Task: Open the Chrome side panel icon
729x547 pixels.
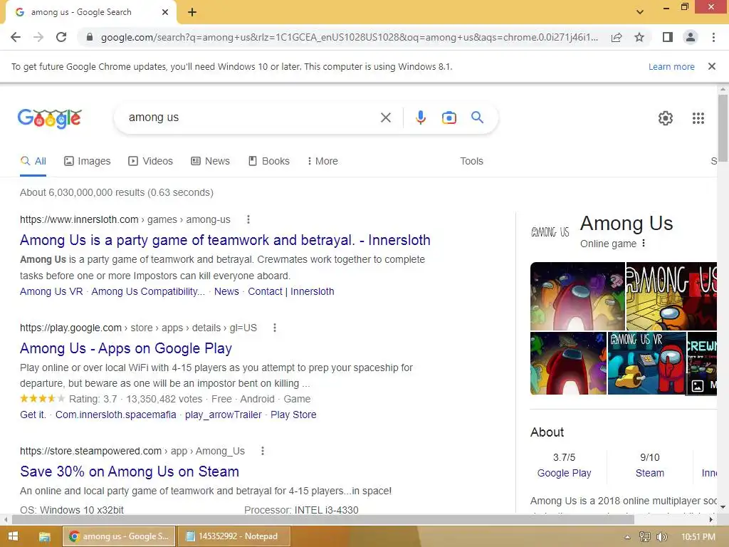Action: pos(668,37)
